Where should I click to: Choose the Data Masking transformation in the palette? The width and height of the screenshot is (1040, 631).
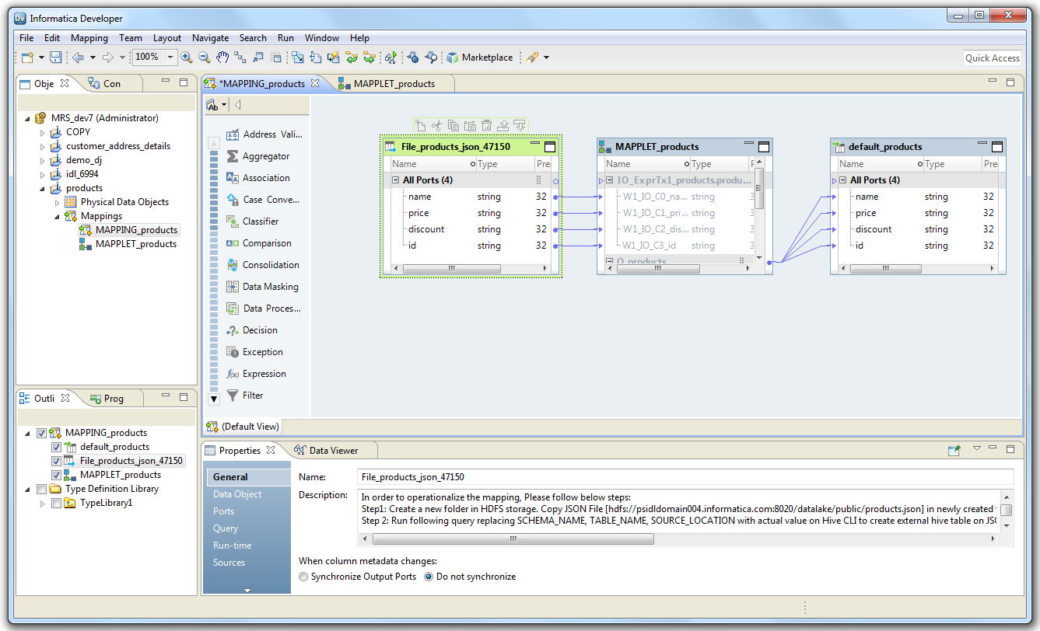click(x=262, y=287)
